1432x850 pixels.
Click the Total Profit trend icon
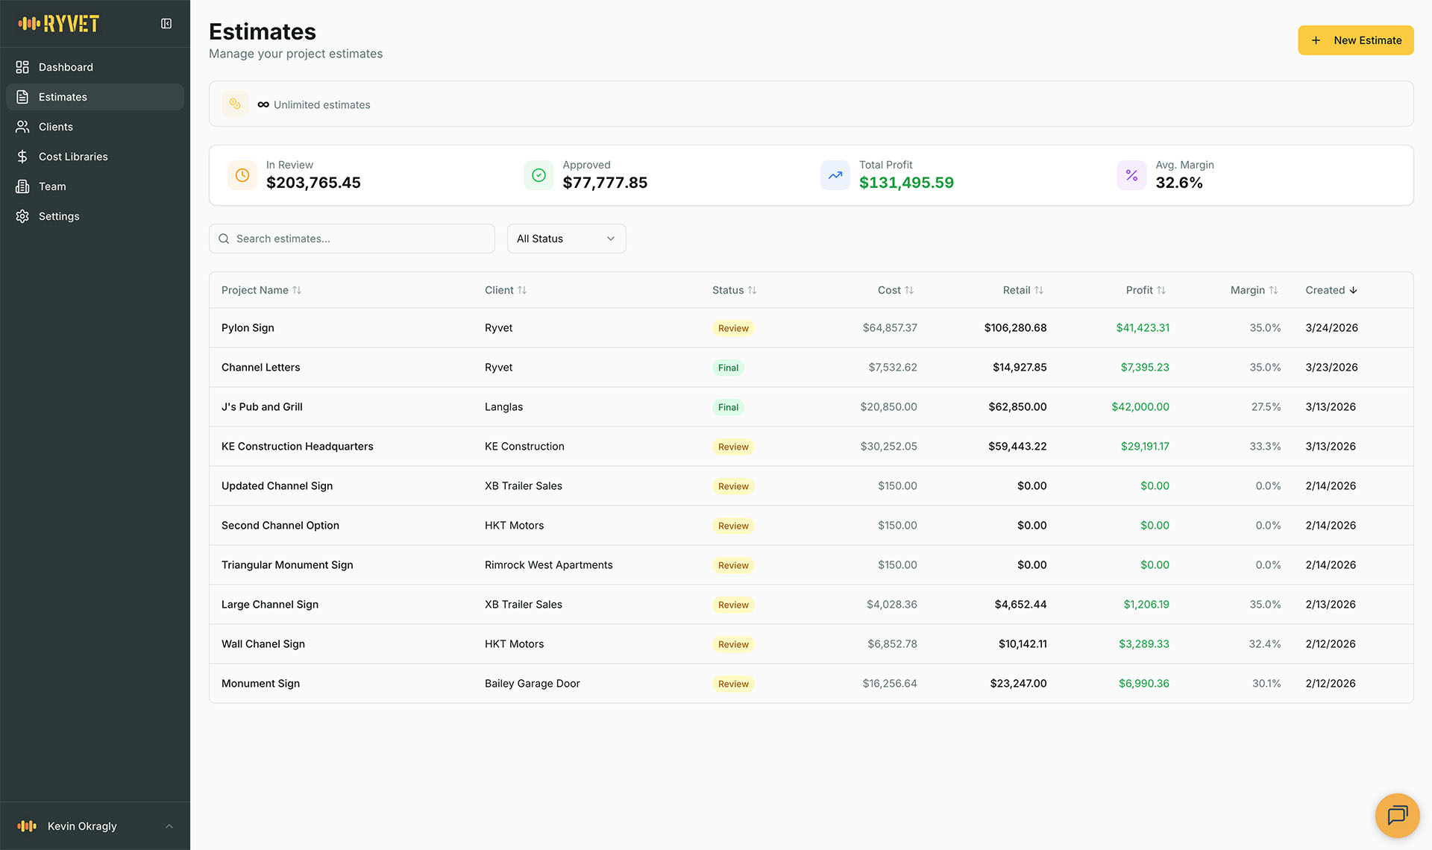pyautogui.click(x=835, y=175)
